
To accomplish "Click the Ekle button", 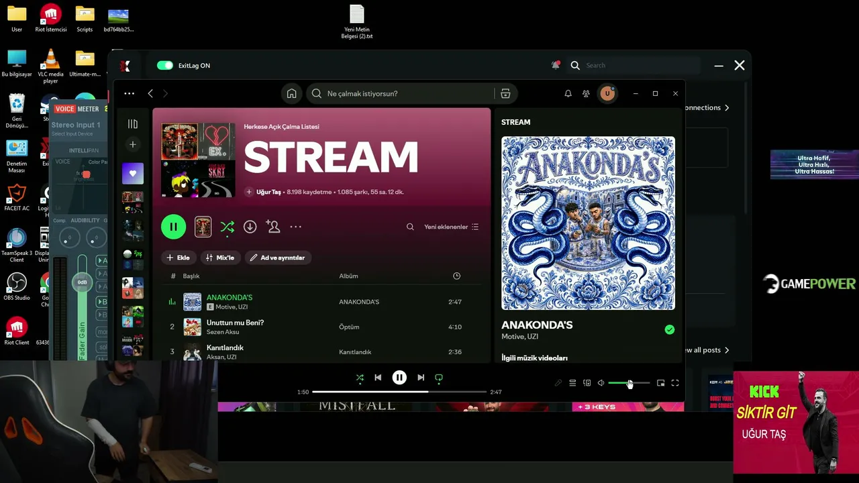I will coord(178,258).
